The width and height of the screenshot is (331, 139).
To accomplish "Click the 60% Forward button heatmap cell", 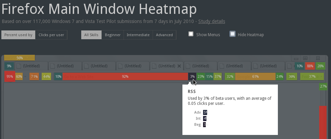I will [19, 76].
